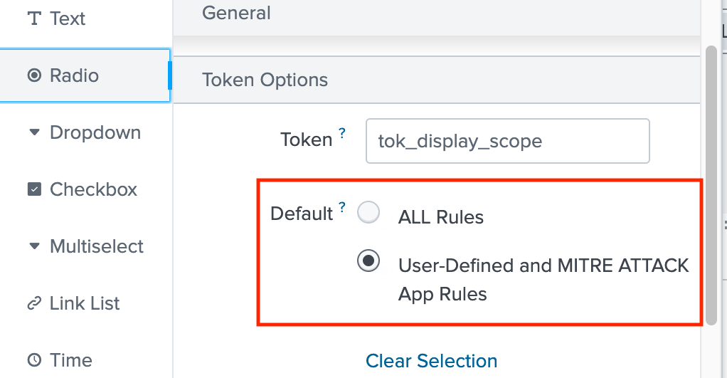Select the Multiselect input type icon
727x378 pixels.
click(33, 246)
